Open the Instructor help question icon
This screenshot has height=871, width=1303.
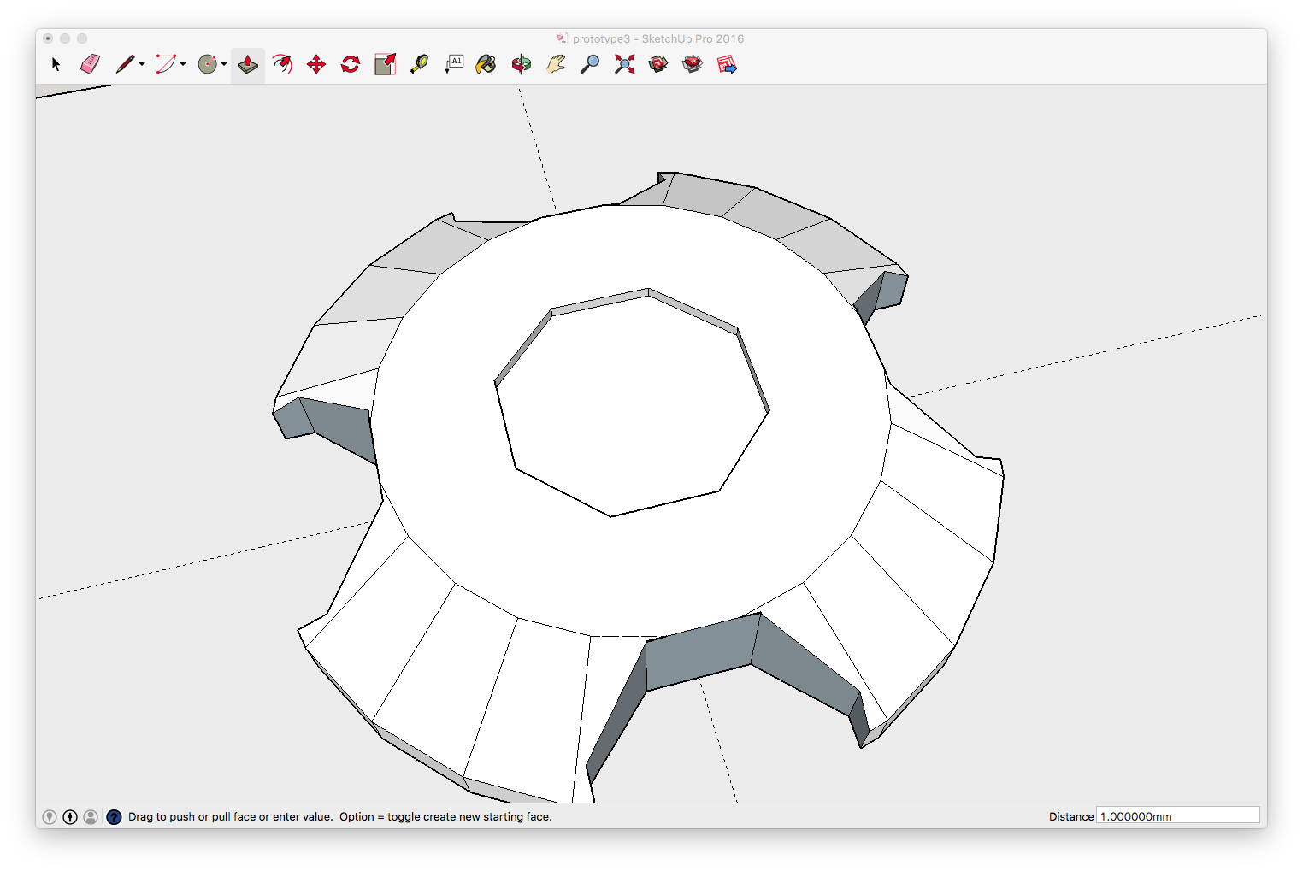coord(114,817)
